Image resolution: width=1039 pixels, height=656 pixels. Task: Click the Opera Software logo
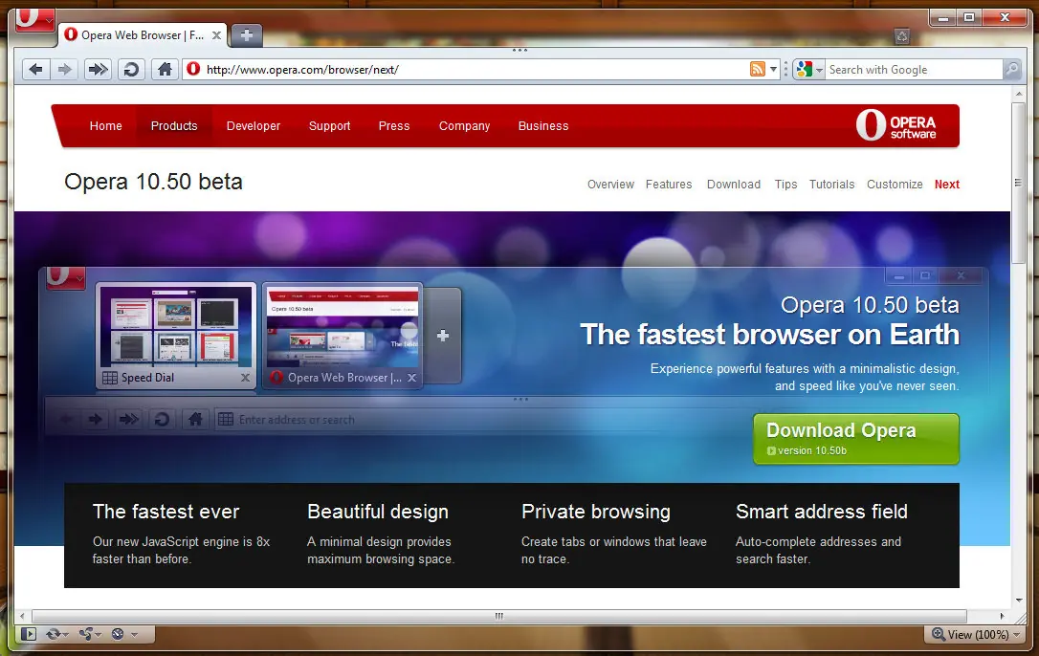[895, 125]
